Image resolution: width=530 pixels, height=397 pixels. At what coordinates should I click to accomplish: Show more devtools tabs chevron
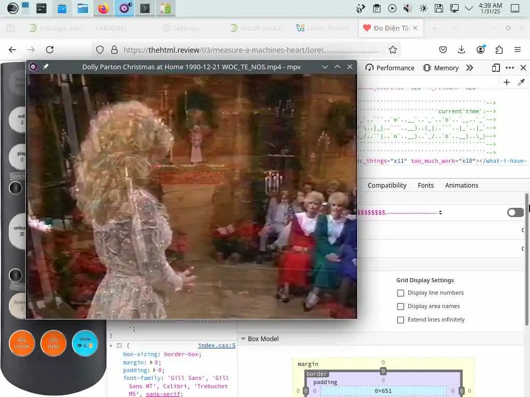pyautogui.click(x=469, y=68)
